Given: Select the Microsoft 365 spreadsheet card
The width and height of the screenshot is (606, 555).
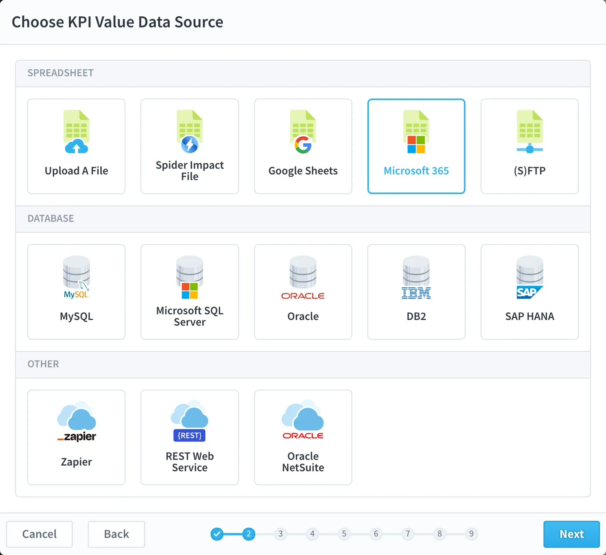Looking at the screenshot, I should coord(416,146).
